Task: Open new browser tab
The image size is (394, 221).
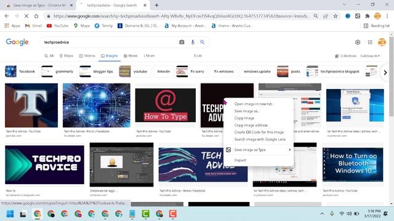Action: 156,5
